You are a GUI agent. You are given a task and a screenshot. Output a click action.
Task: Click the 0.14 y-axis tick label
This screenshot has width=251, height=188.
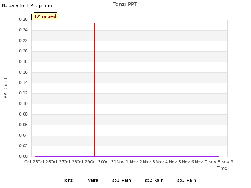pos(23,83)
